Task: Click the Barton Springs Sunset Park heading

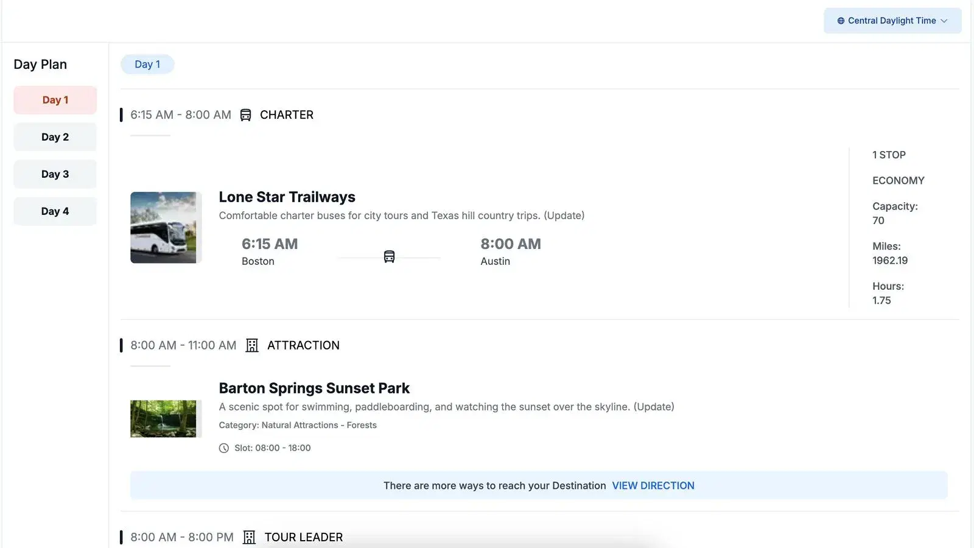Action: click(314, 388)
